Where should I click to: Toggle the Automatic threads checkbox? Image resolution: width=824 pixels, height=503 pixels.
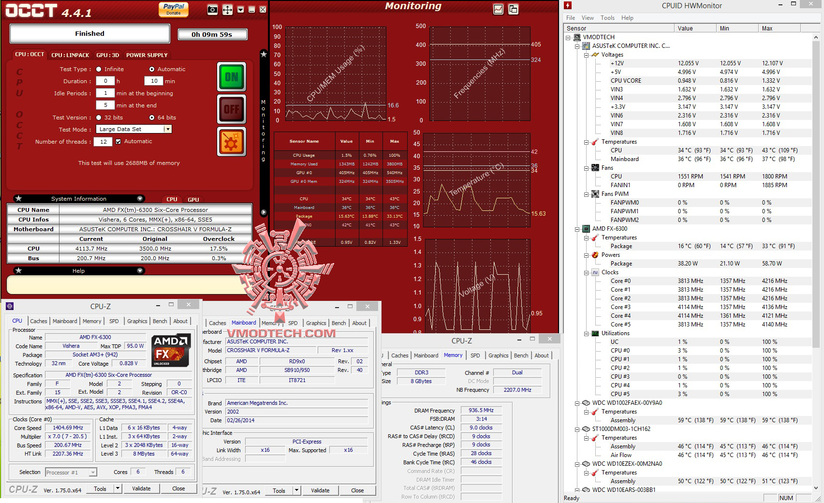(x=118, y=142)
